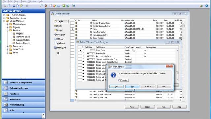Expand Application Setup folder
Screen dimensions: 211x119
click(4, 18)
